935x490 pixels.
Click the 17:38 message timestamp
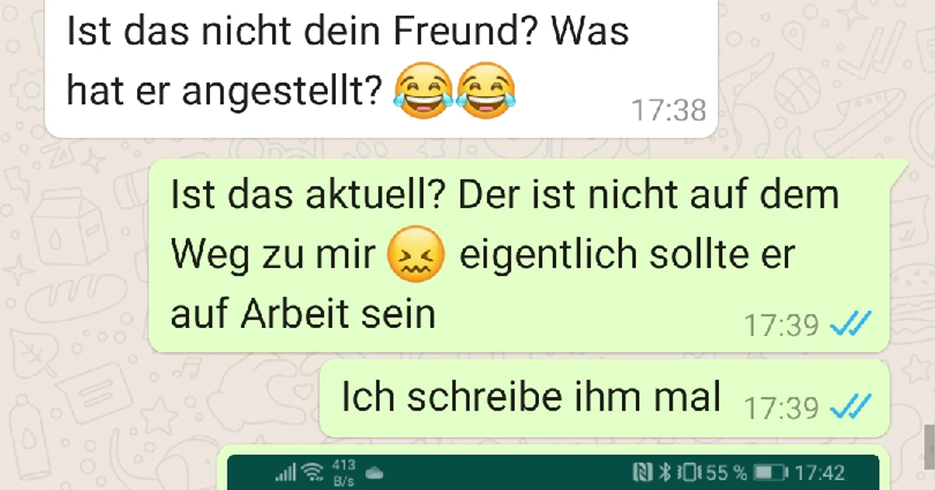click(x=669, y=110)
